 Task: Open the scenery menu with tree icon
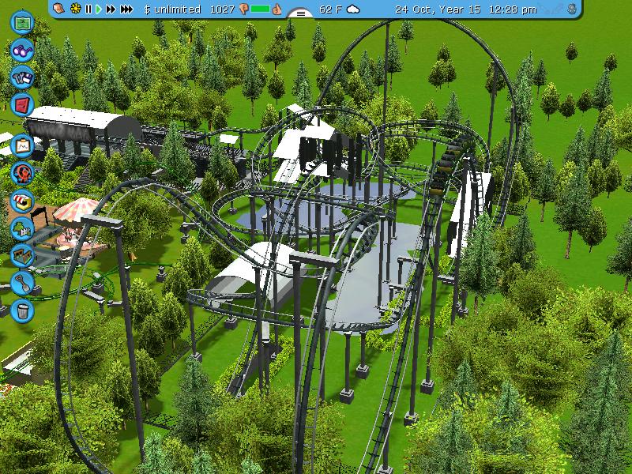[22, 228]
